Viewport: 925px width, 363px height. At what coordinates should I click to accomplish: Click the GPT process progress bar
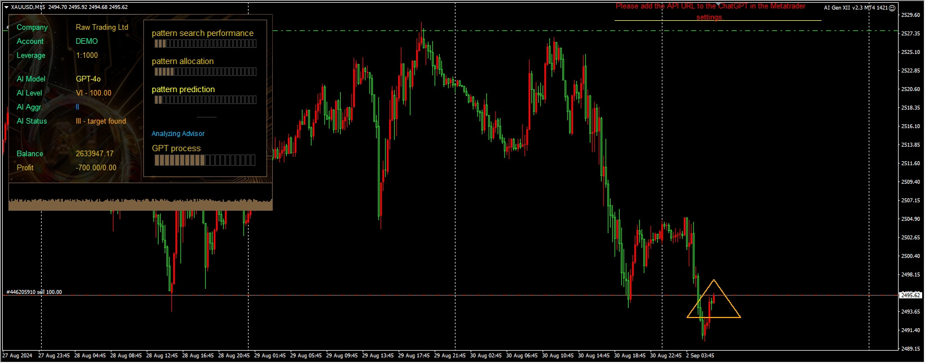[x=205, y=161]
